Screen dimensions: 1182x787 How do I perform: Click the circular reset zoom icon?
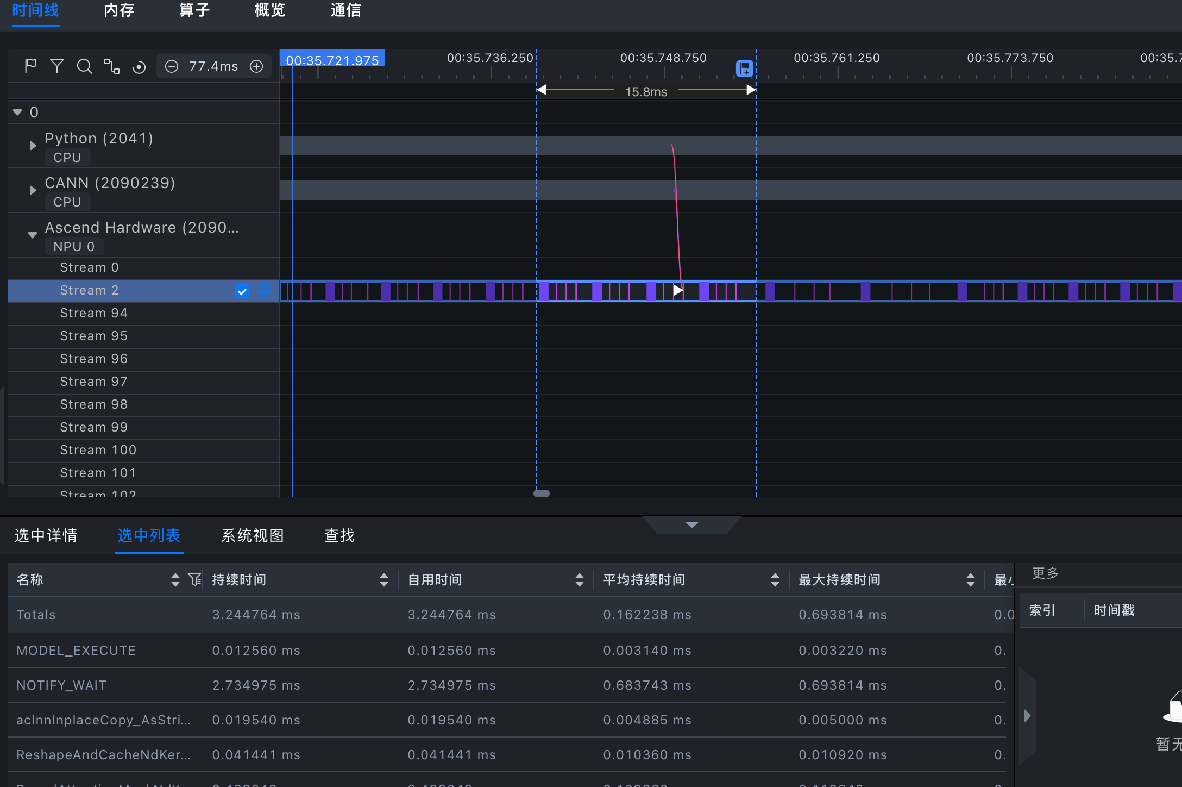139,67
